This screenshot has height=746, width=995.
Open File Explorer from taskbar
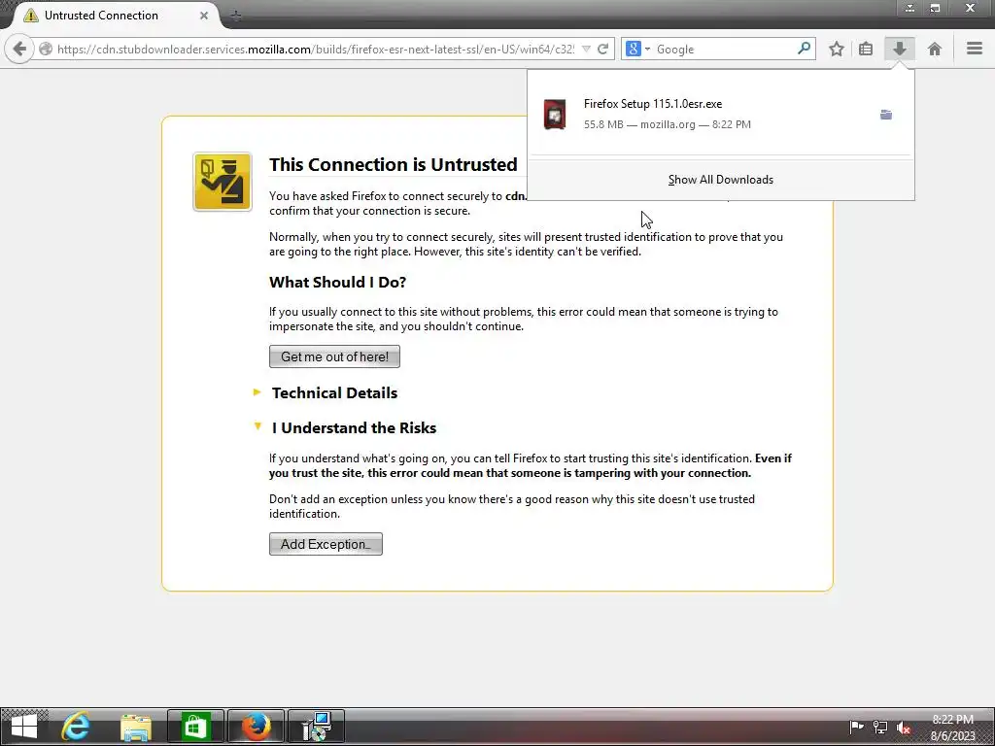(136, 727)
